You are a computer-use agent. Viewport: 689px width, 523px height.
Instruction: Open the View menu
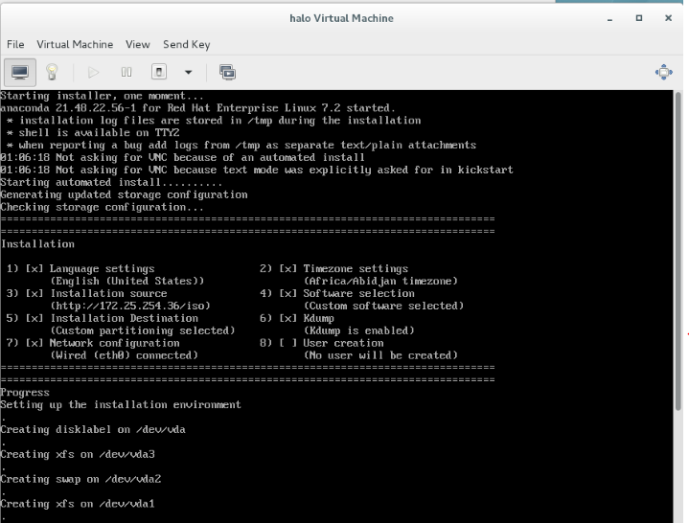click(x=138, y=44)
